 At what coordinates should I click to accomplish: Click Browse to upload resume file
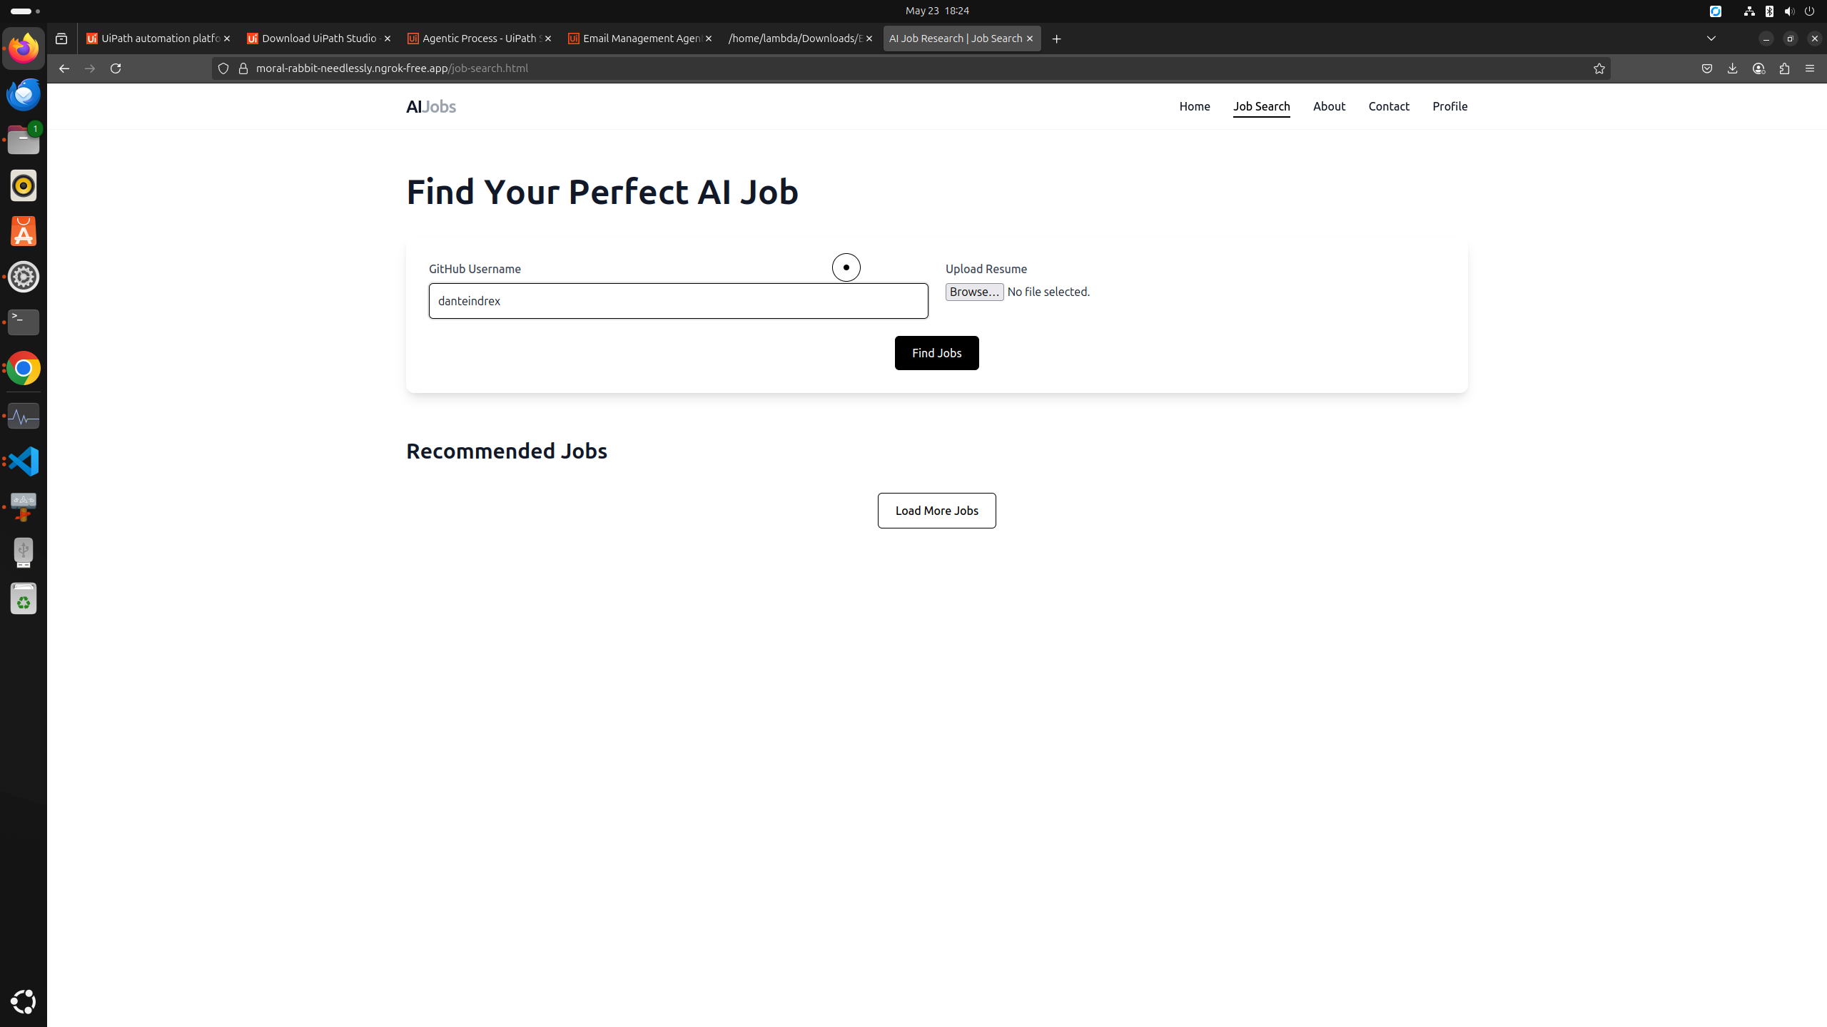coord(974,292)
